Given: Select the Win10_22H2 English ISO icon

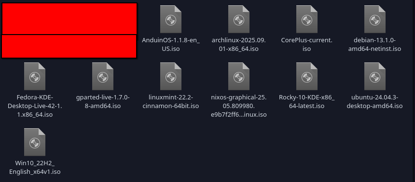Looking at the screenshot, I should (x=35, y=142).
